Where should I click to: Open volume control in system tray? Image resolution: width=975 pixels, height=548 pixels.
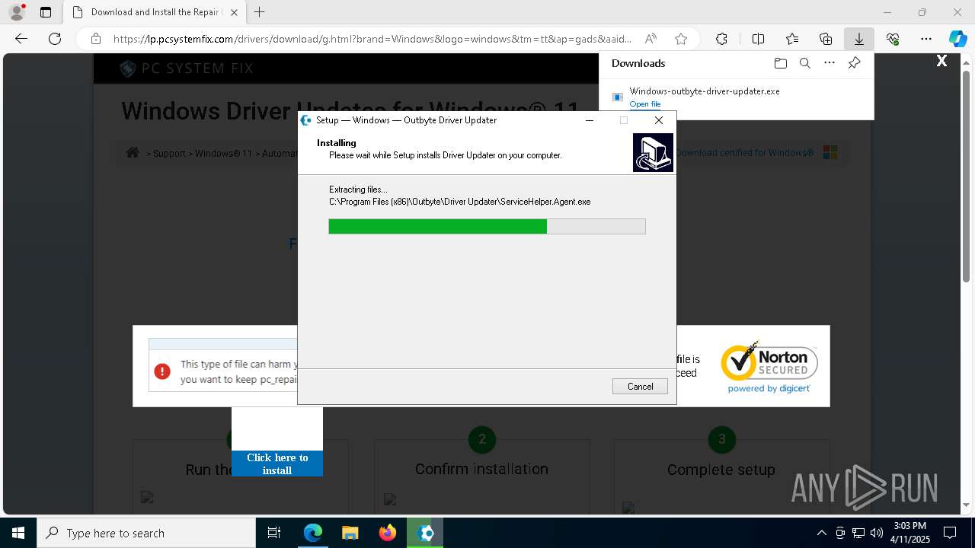click(876, 533)
